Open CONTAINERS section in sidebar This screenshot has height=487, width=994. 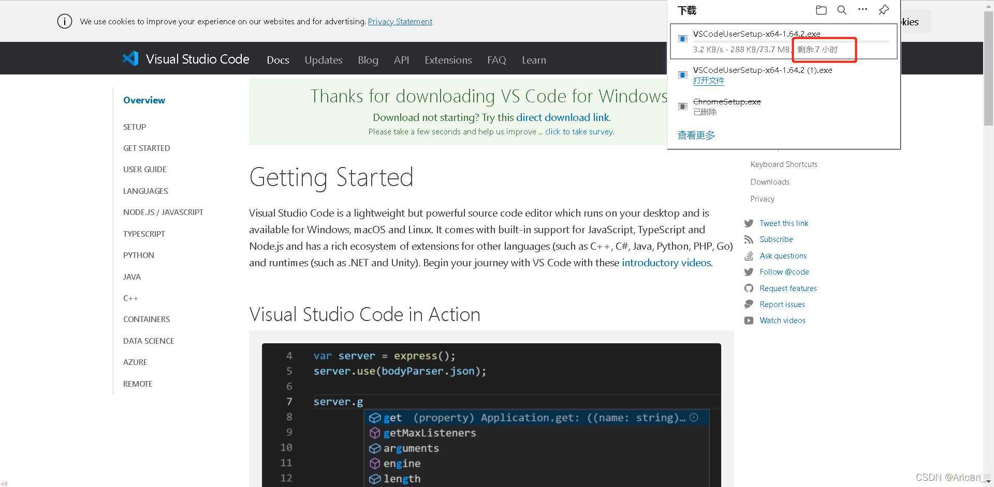click(147, 319)
